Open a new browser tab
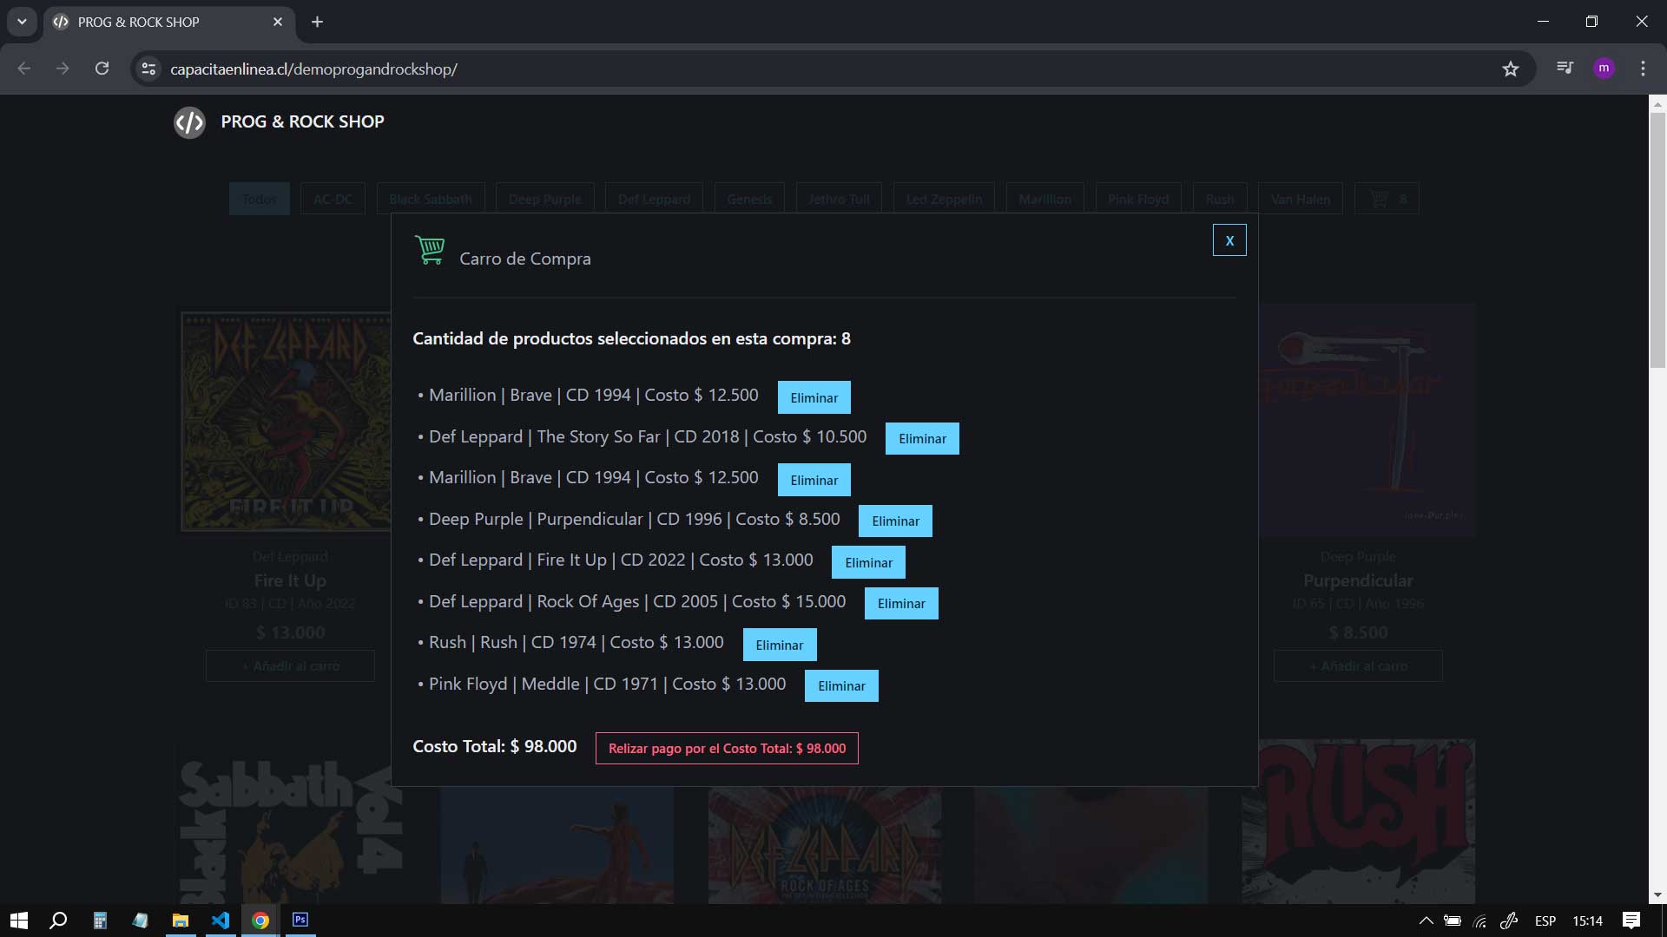This screenshot has width=1667, height=937. click(317, 22)
